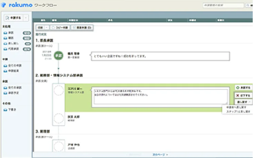Sort by the 状況 column header

(170, 20)
